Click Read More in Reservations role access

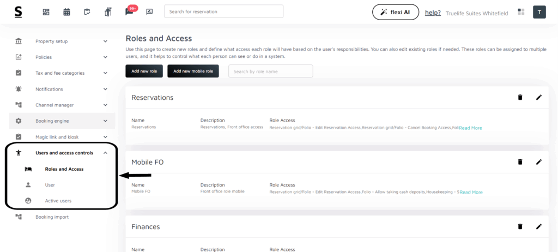[470, 128]
